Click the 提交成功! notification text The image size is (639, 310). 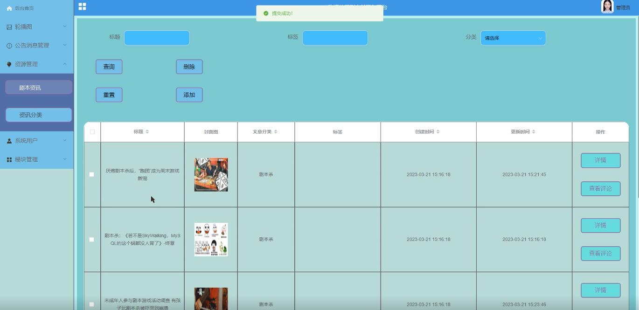(x=282, y=14)
